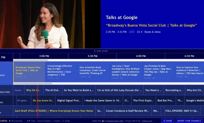Click the video preview of the speaker
This screenshot has height=123, width=204.
pos(50,24)
